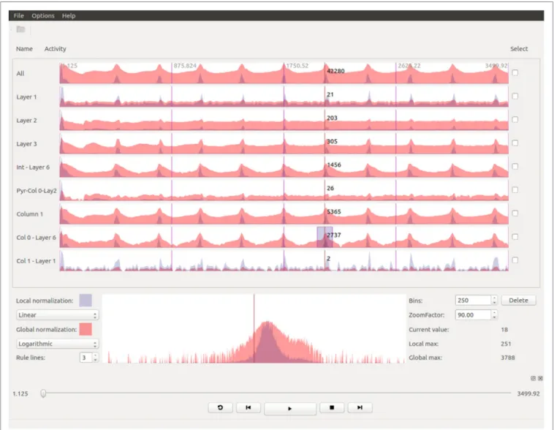
Task: Click the 5365 value in Column 1 row
Action: click(x=334, y=211)
